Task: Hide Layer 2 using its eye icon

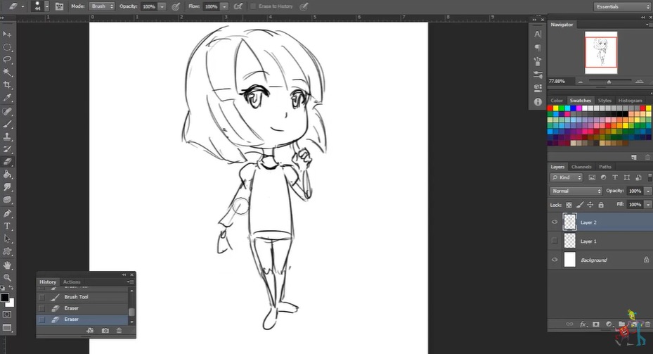Action: [555, 222]
